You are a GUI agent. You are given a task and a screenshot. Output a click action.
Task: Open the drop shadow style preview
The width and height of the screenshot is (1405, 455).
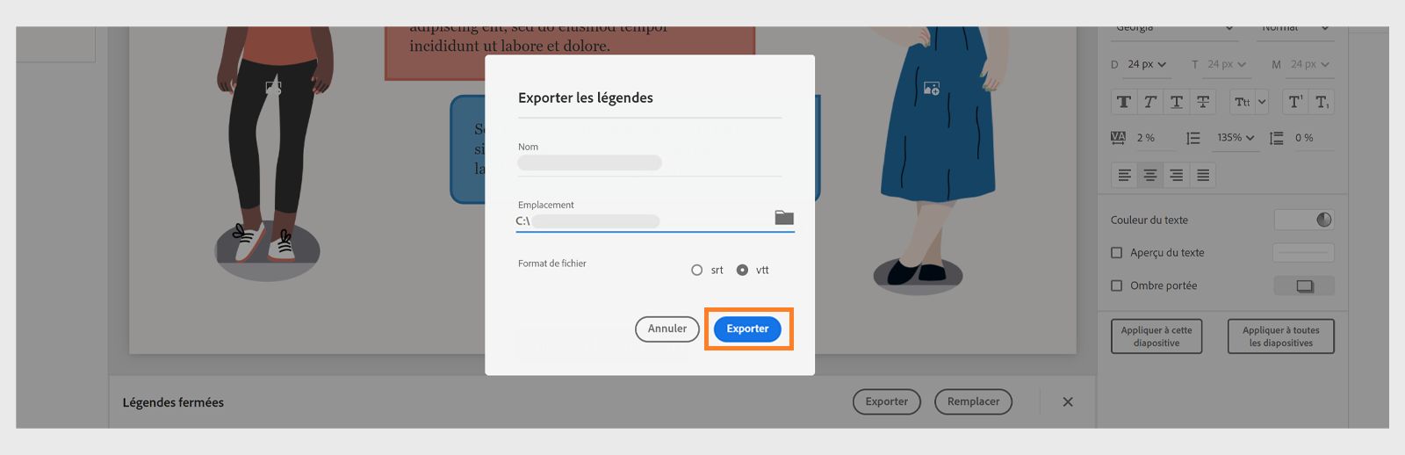click(x=1304, y=285)
